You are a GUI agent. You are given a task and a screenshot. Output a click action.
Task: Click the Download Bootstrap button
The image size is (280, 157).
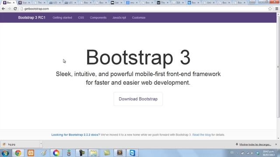tap(138, 99)
